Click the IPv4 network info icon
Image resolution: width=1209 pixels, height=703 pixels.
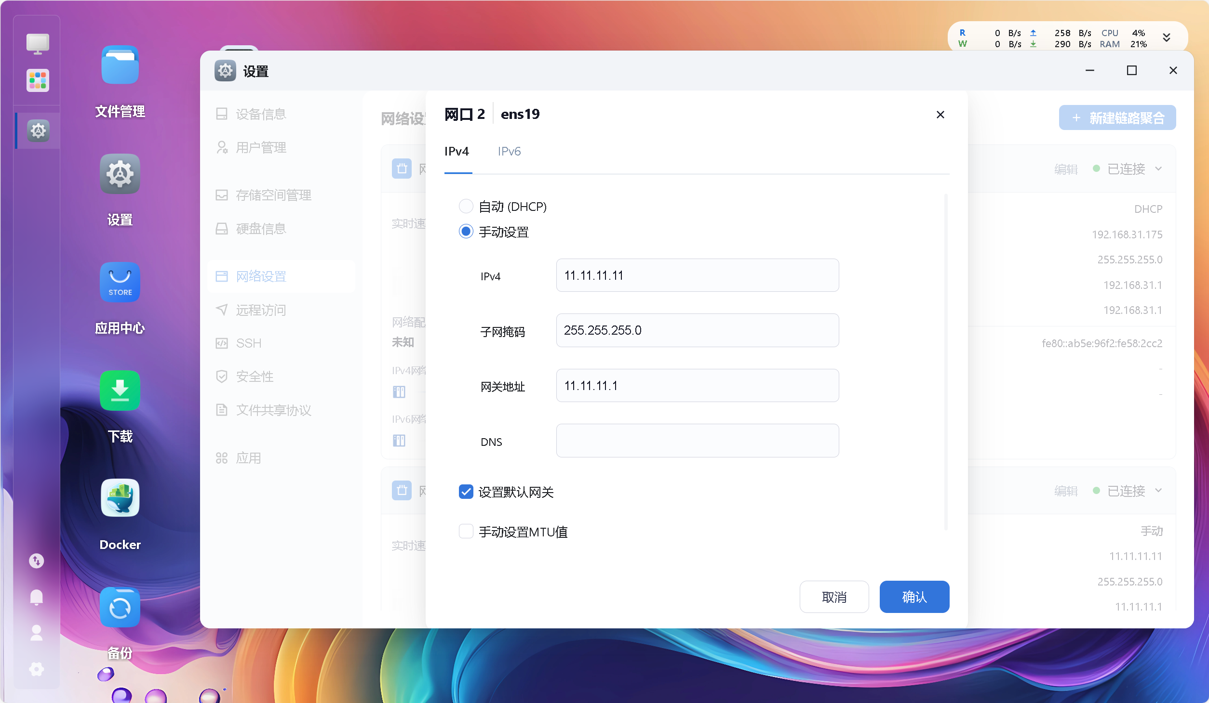point(399,392)
